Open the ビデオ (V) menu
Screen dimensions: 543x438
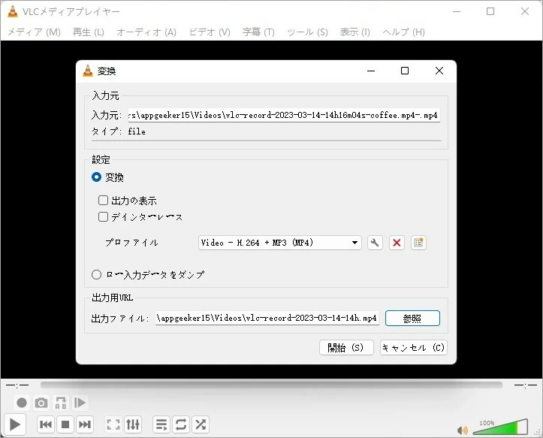210,32
